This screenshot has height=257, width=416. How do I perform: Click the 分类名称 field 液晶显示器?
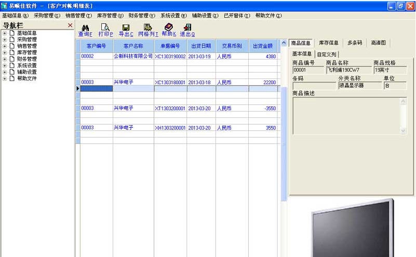coord(360,85)
